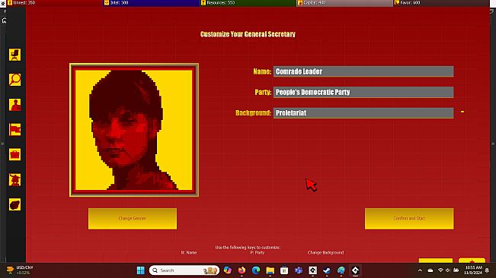Click the N: Name key hint
Image resolution: width=496 pixels, height=278 pixels.
pos(189,252)
